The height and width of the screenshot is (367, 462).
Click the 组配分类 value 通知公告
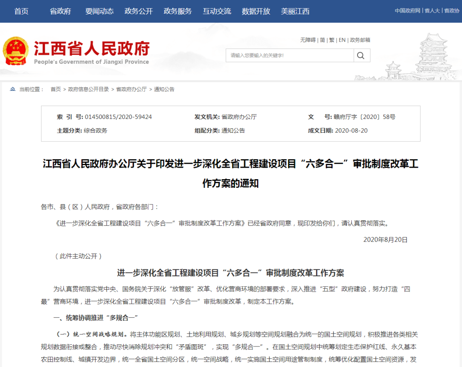click(x=233, y=130)
